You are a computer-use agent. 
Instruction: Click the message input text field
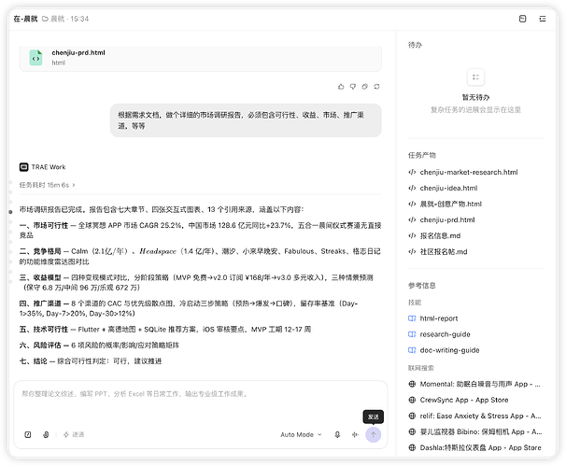click(200, 402)
